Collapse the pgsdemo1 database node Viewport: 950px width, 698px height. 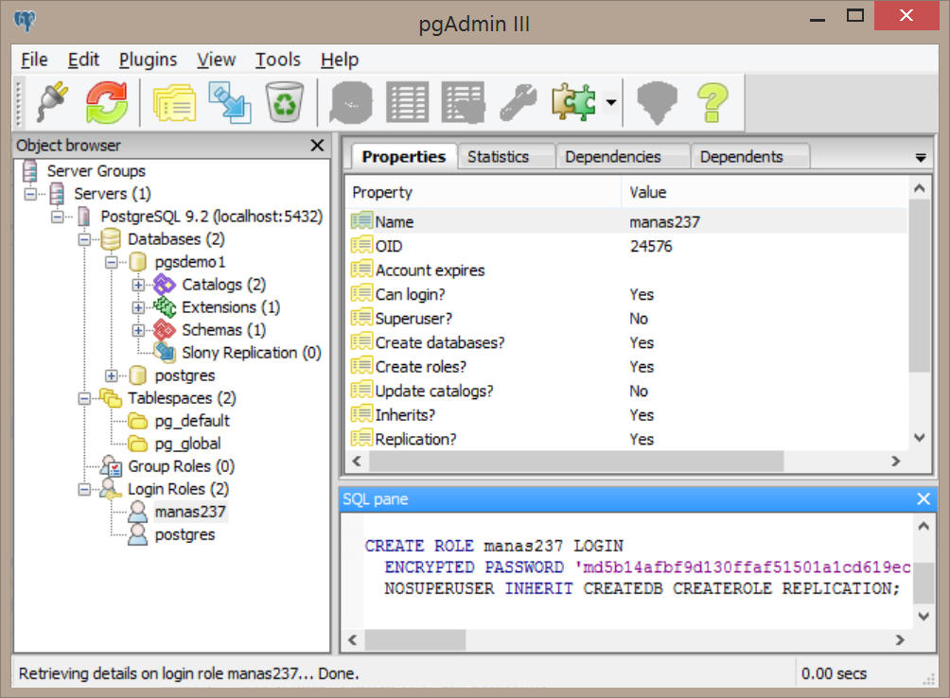click(x=112, y=262)
